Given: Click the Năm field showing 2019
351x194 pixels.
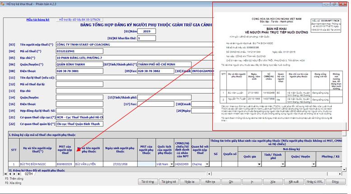Looking at the screenshot, I should [146, 32].
